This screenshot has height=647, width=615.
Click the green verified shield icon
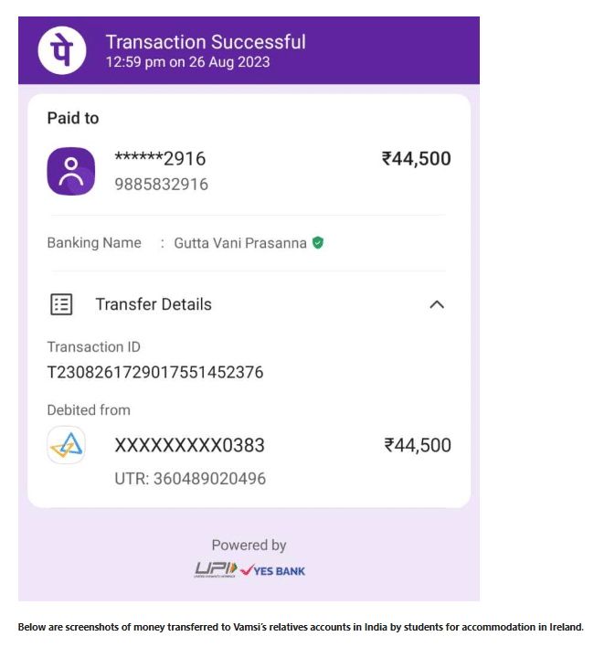pos(318,243)
